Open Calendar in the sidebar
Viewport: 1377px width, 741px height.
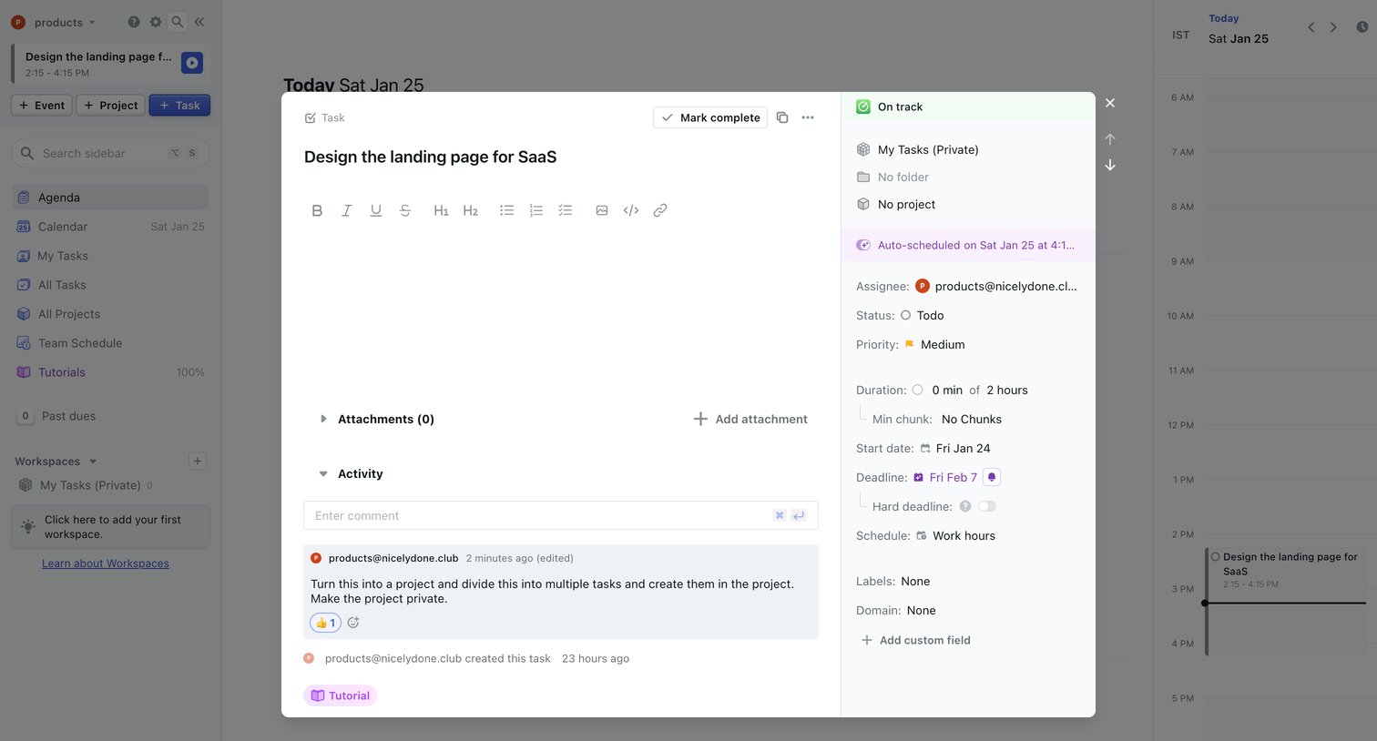pyautogui.click(x=110, y=227)
